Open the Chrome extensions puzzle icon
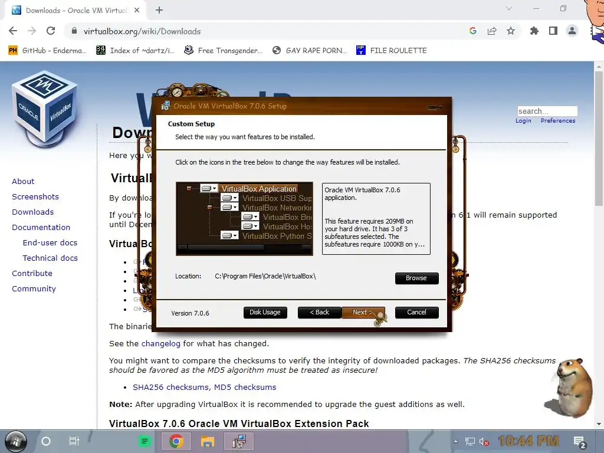604x453 pixels. [x=534, y=31]
